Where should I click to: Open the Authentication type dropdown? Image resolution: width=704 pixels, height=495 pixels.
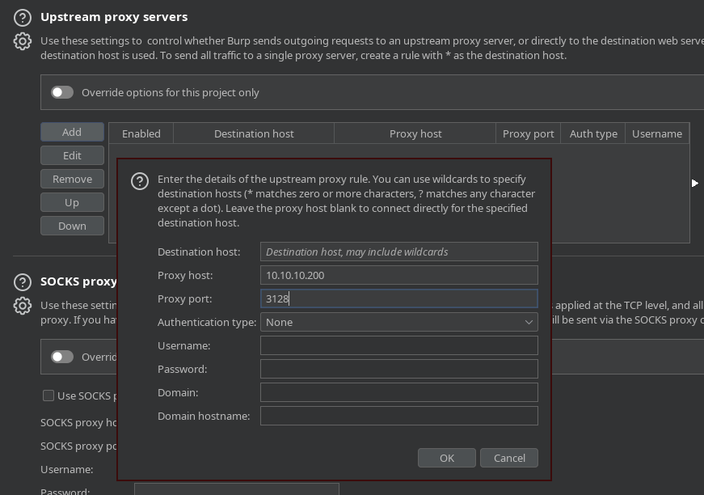pyautogui.click(x=398, y=322)
